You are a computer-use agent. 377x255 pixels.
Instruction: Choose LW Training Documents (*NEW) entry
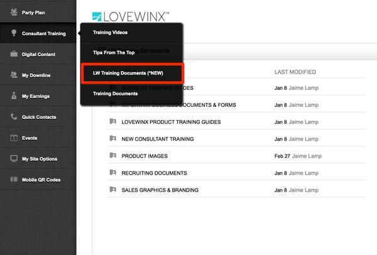tap(132, 73)
